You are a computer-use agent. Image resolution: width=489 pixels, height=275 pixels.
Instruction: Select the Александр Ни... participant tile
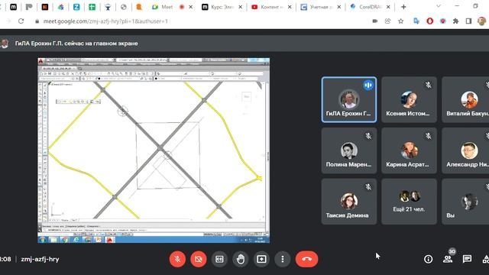pyautogui.click(x=465, y=150)
